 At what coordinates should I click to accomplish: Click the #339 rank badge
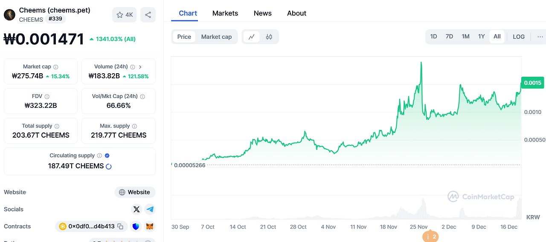coord(55,19)
